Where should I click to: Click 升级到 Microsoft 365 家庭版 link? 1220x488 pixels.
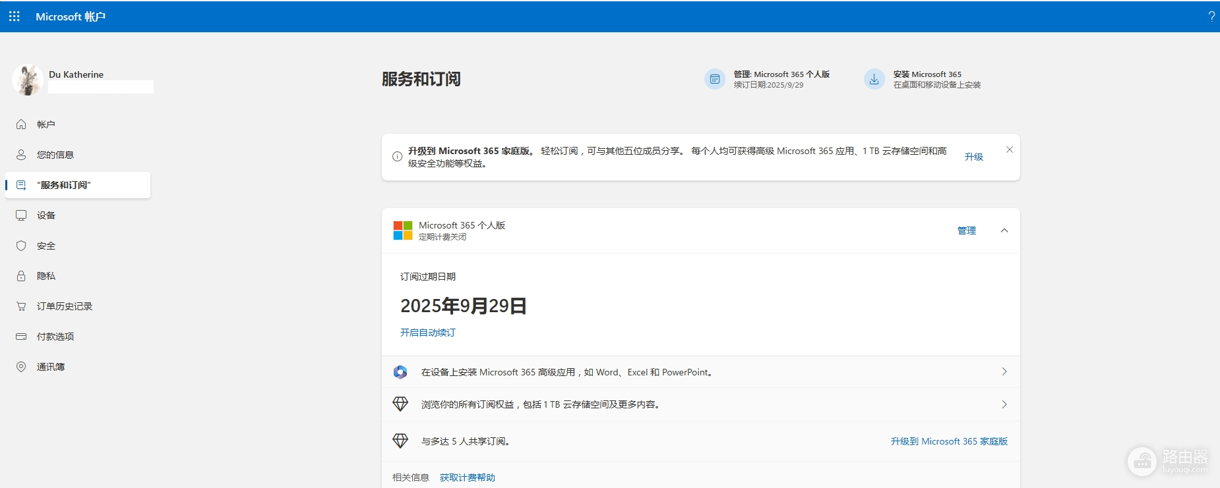949,441
